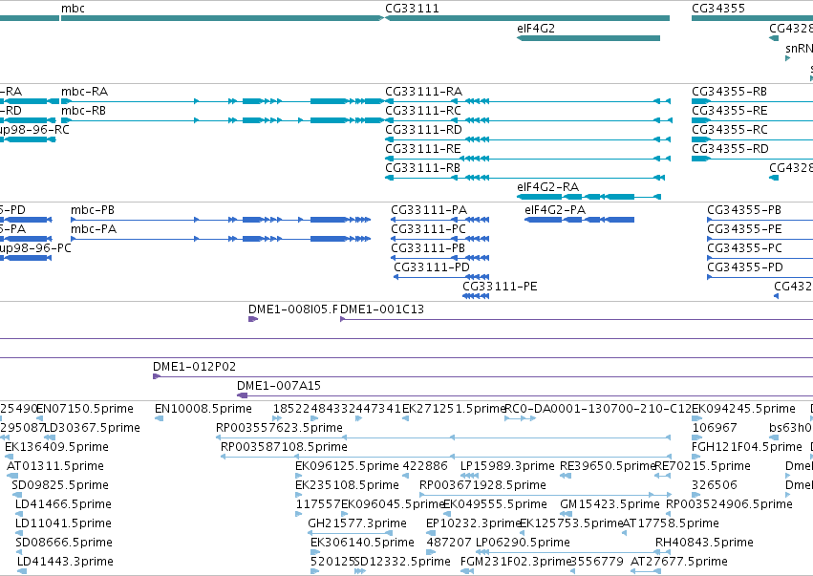813x576 pixels.
Task: Click the CG33111 gene label
Action: coord(412,9)
